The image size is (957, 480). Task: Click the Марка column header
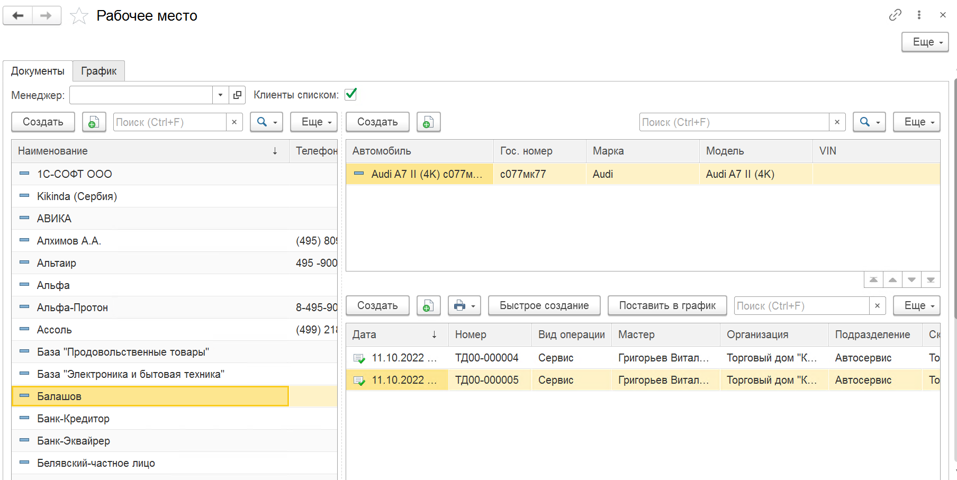(643, 151)
